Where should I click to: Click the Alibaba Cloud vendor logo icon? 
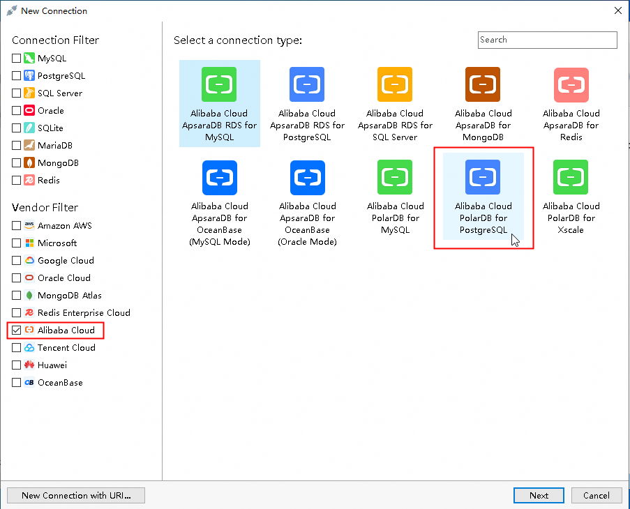(29, 330)
